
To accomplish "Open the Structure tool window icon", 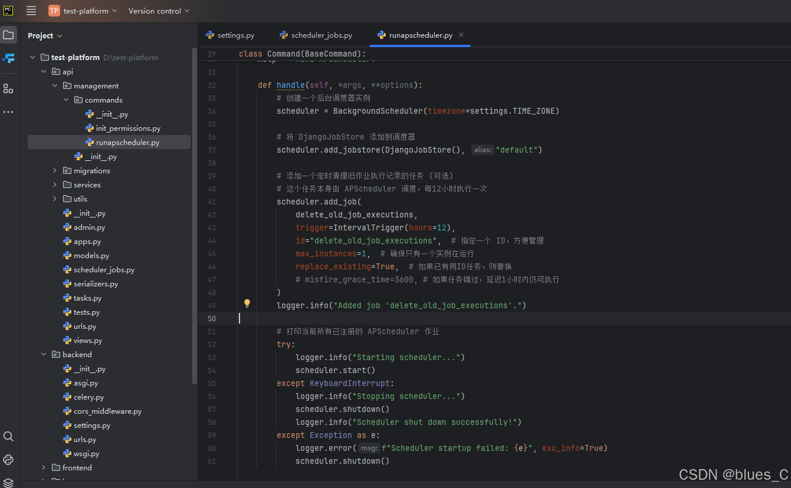I will pyautogui.click(x=8, y=88).
